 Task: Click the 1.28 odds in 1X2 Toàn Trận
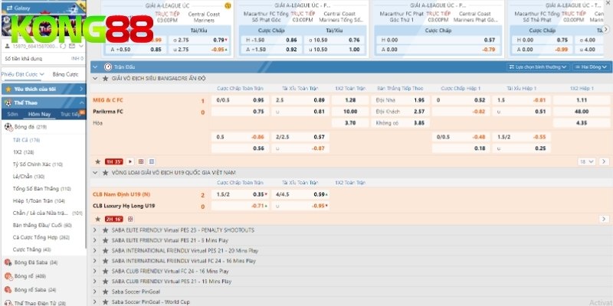click(x=351, y=100)
